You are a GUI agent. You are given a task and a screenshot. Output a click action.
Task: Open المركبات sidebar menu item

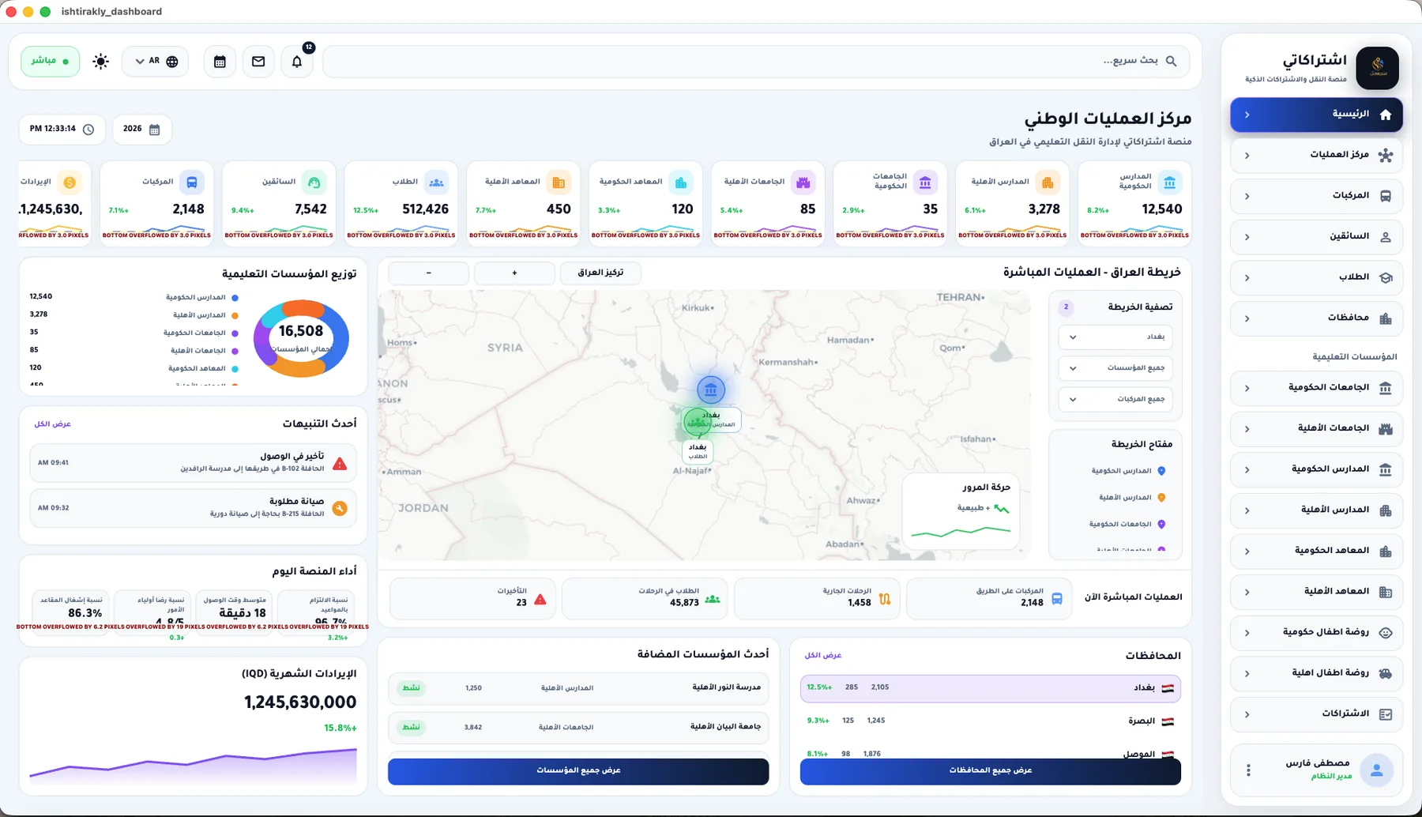[x=1316, y=196]
